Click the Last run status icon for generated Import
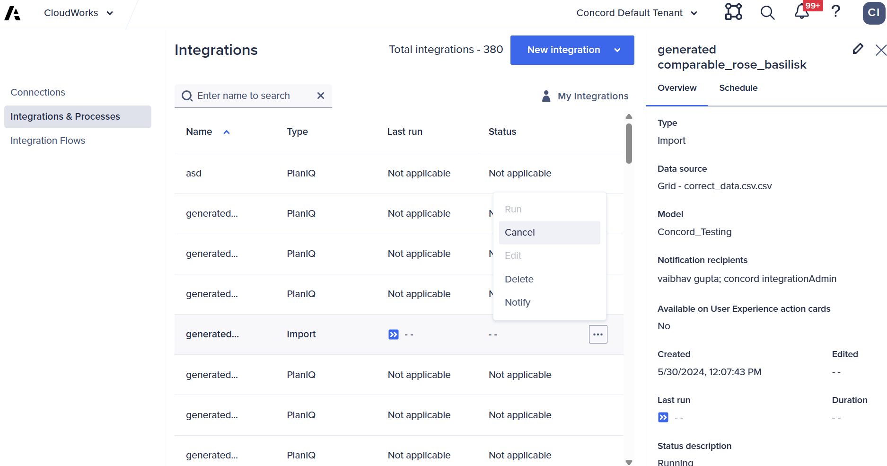 coord(393,334)
